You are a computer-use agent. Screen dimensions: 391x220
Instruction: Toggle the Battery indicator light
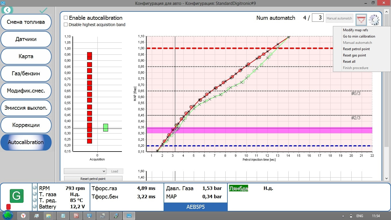[35, 207]
